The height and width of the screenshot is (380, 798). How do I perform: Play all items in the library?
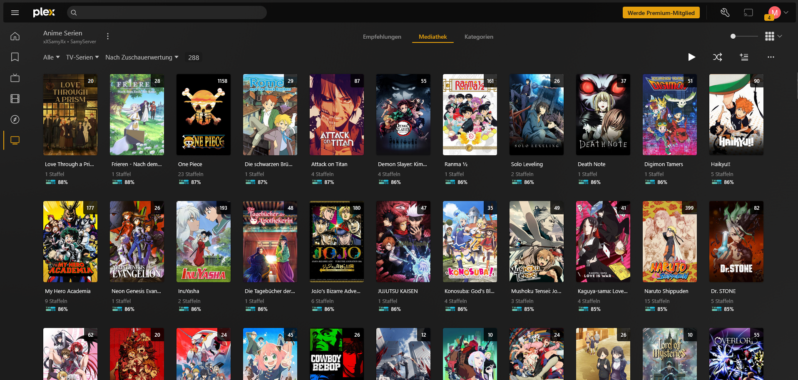pyautogui.click(x=691, y=57)
